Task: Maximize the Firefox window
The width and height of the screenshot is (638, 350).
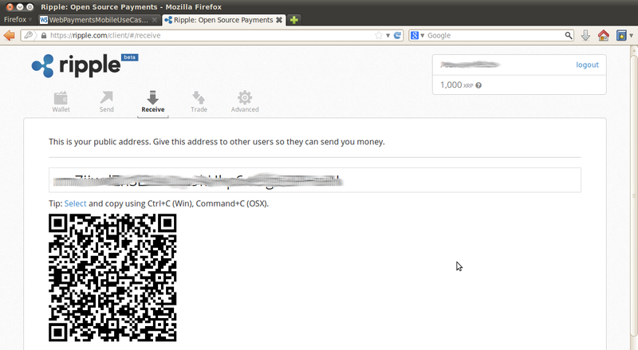Action: coord(30,7)
